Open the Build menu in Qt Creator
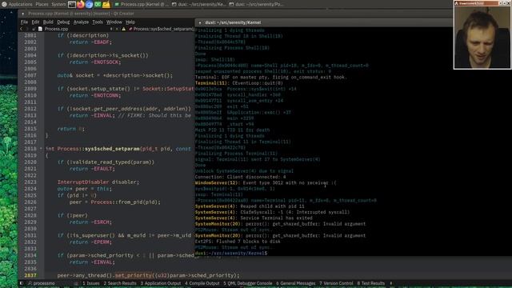 [48, 22]
